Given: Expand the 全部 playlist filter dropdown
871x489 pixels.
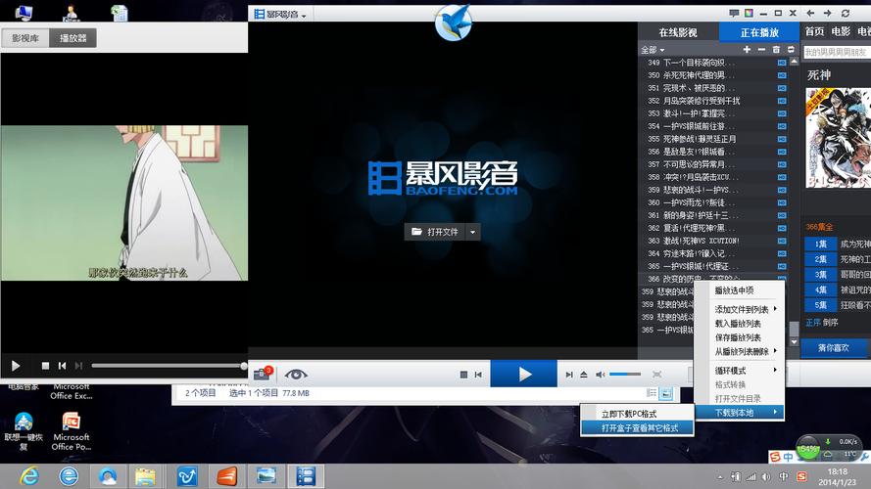Looking at the screenshot, I should [653, 50].
